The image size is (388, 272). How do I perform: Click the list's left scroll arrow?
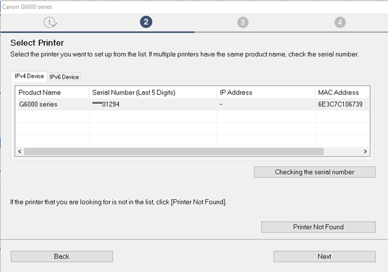point(20,152)
